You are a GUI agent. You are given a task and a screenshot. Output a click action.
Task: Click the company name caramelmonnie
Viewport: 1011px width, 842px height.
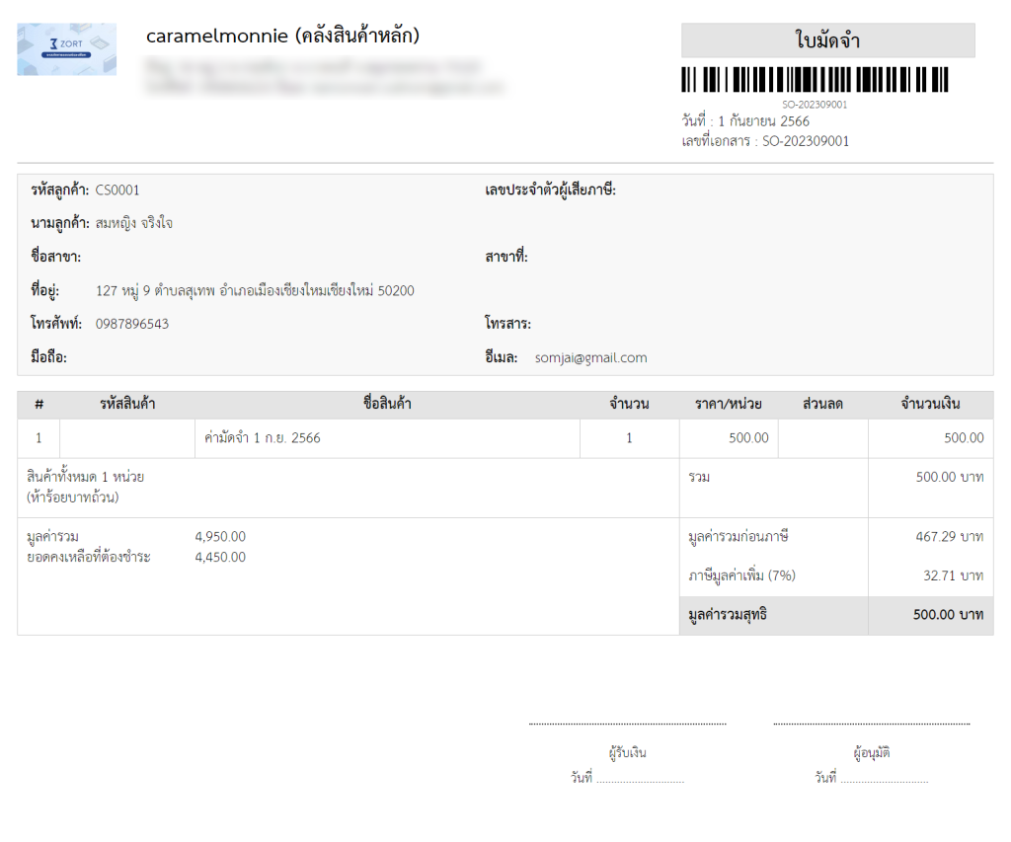282,37
